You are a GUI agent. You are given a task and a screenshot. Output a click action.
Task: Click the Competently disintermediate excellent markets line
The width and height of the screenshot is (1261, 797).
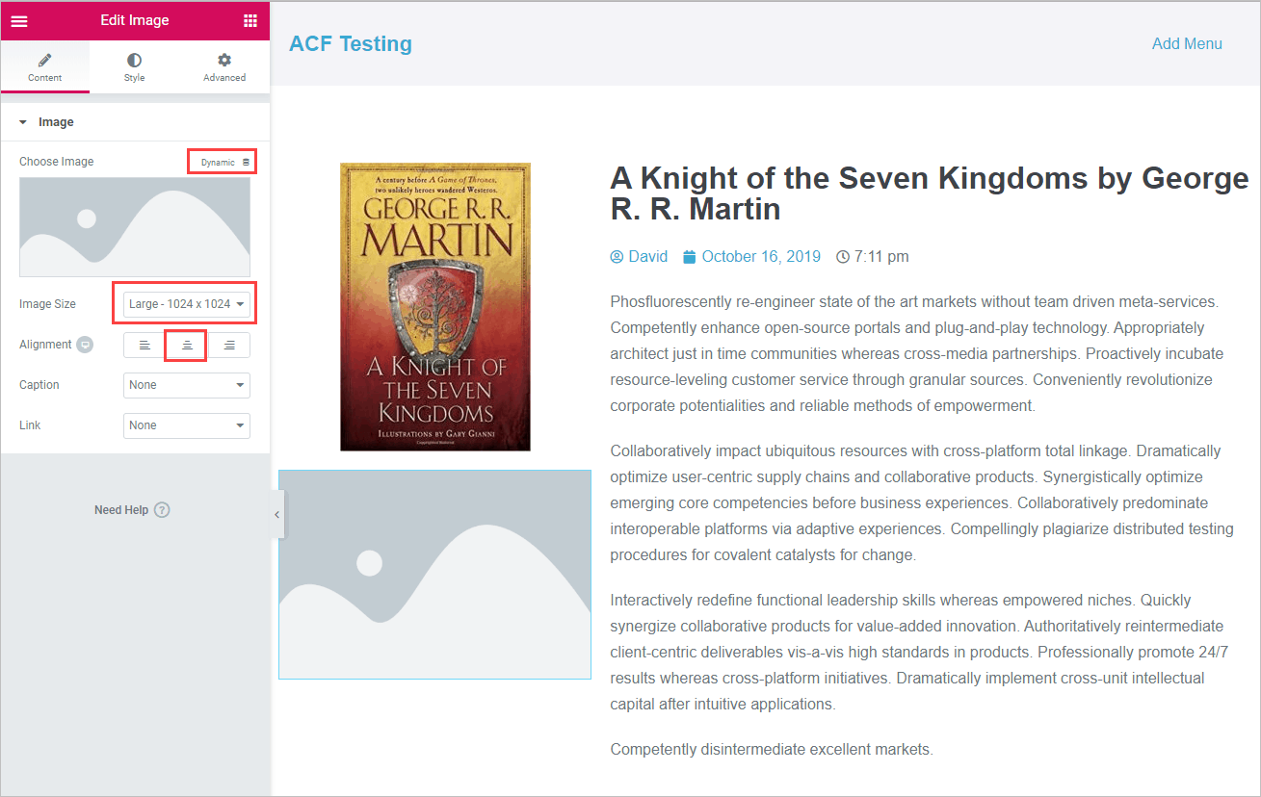click(x=772, y=749)
